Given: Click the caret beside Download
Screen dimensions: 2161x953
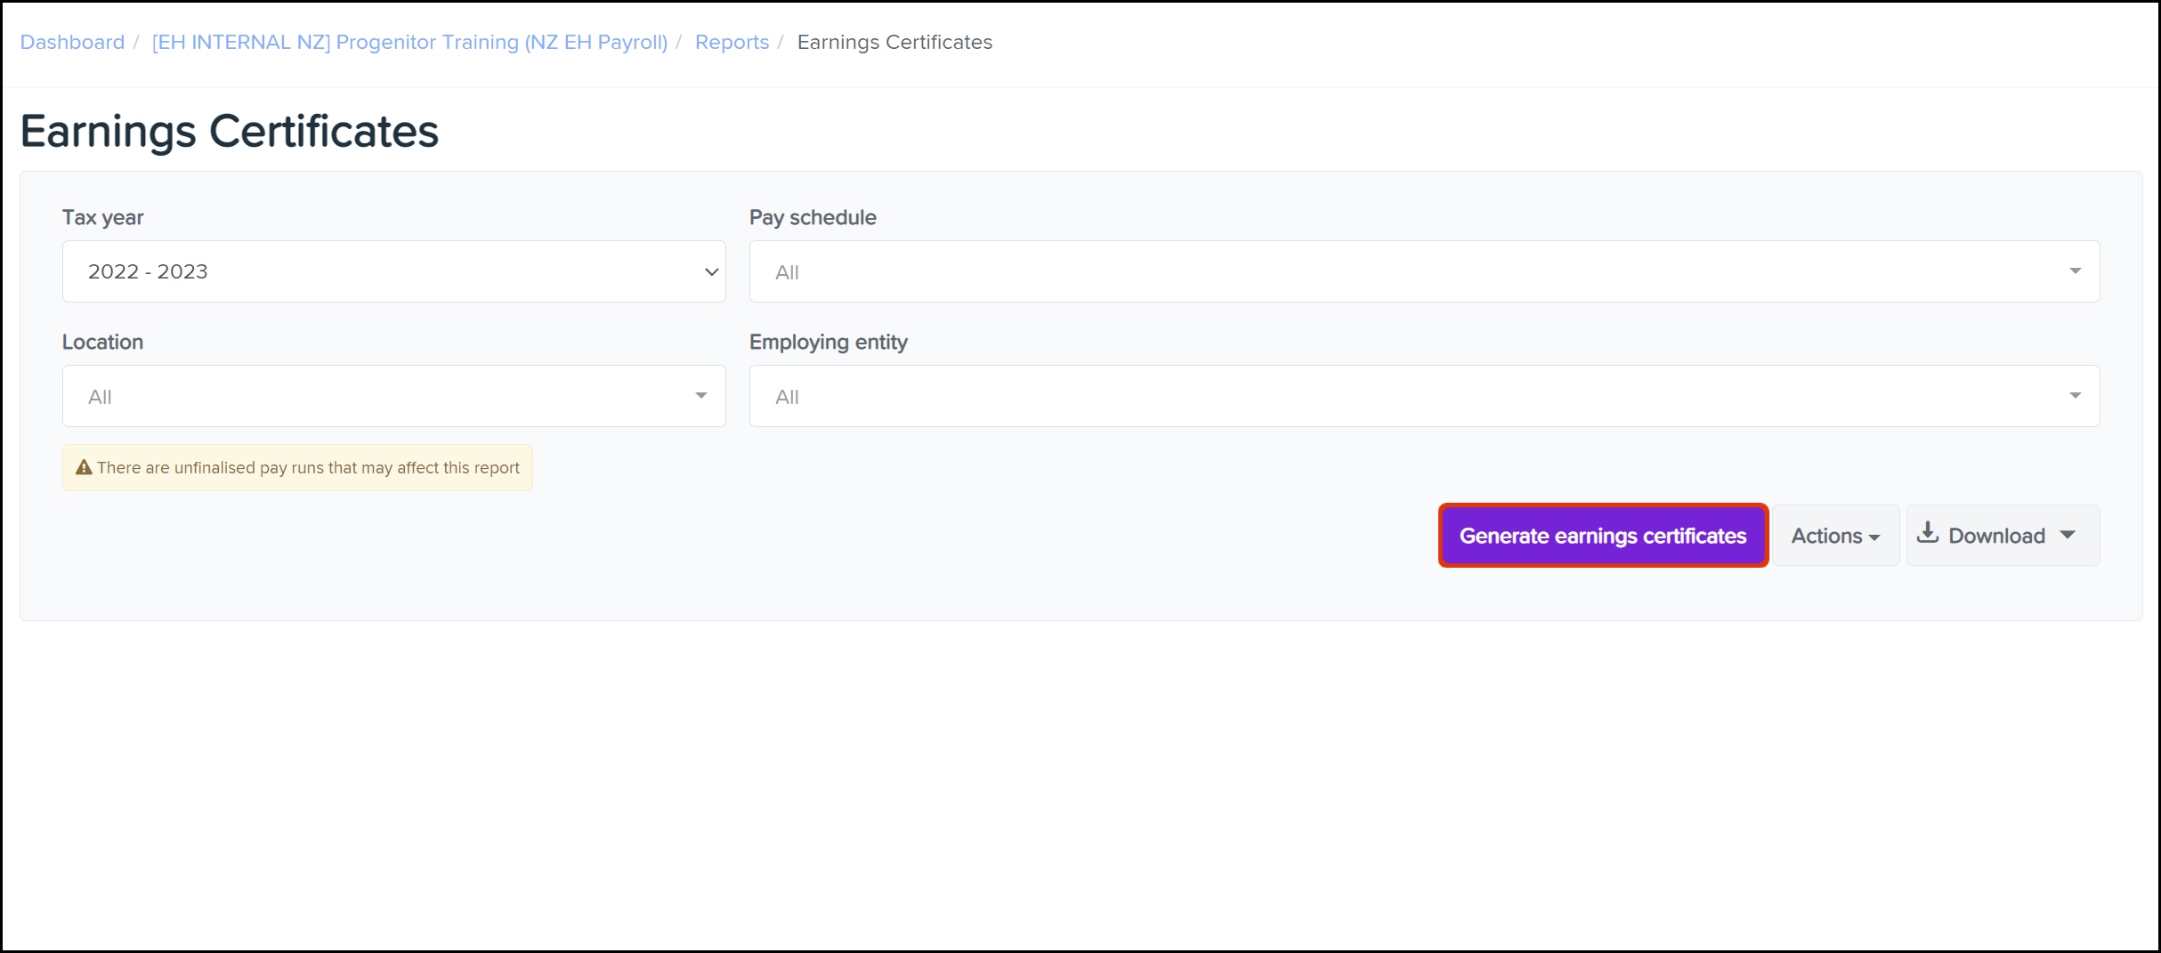Looking at the screenshot, I should (x=2068, y=535).
